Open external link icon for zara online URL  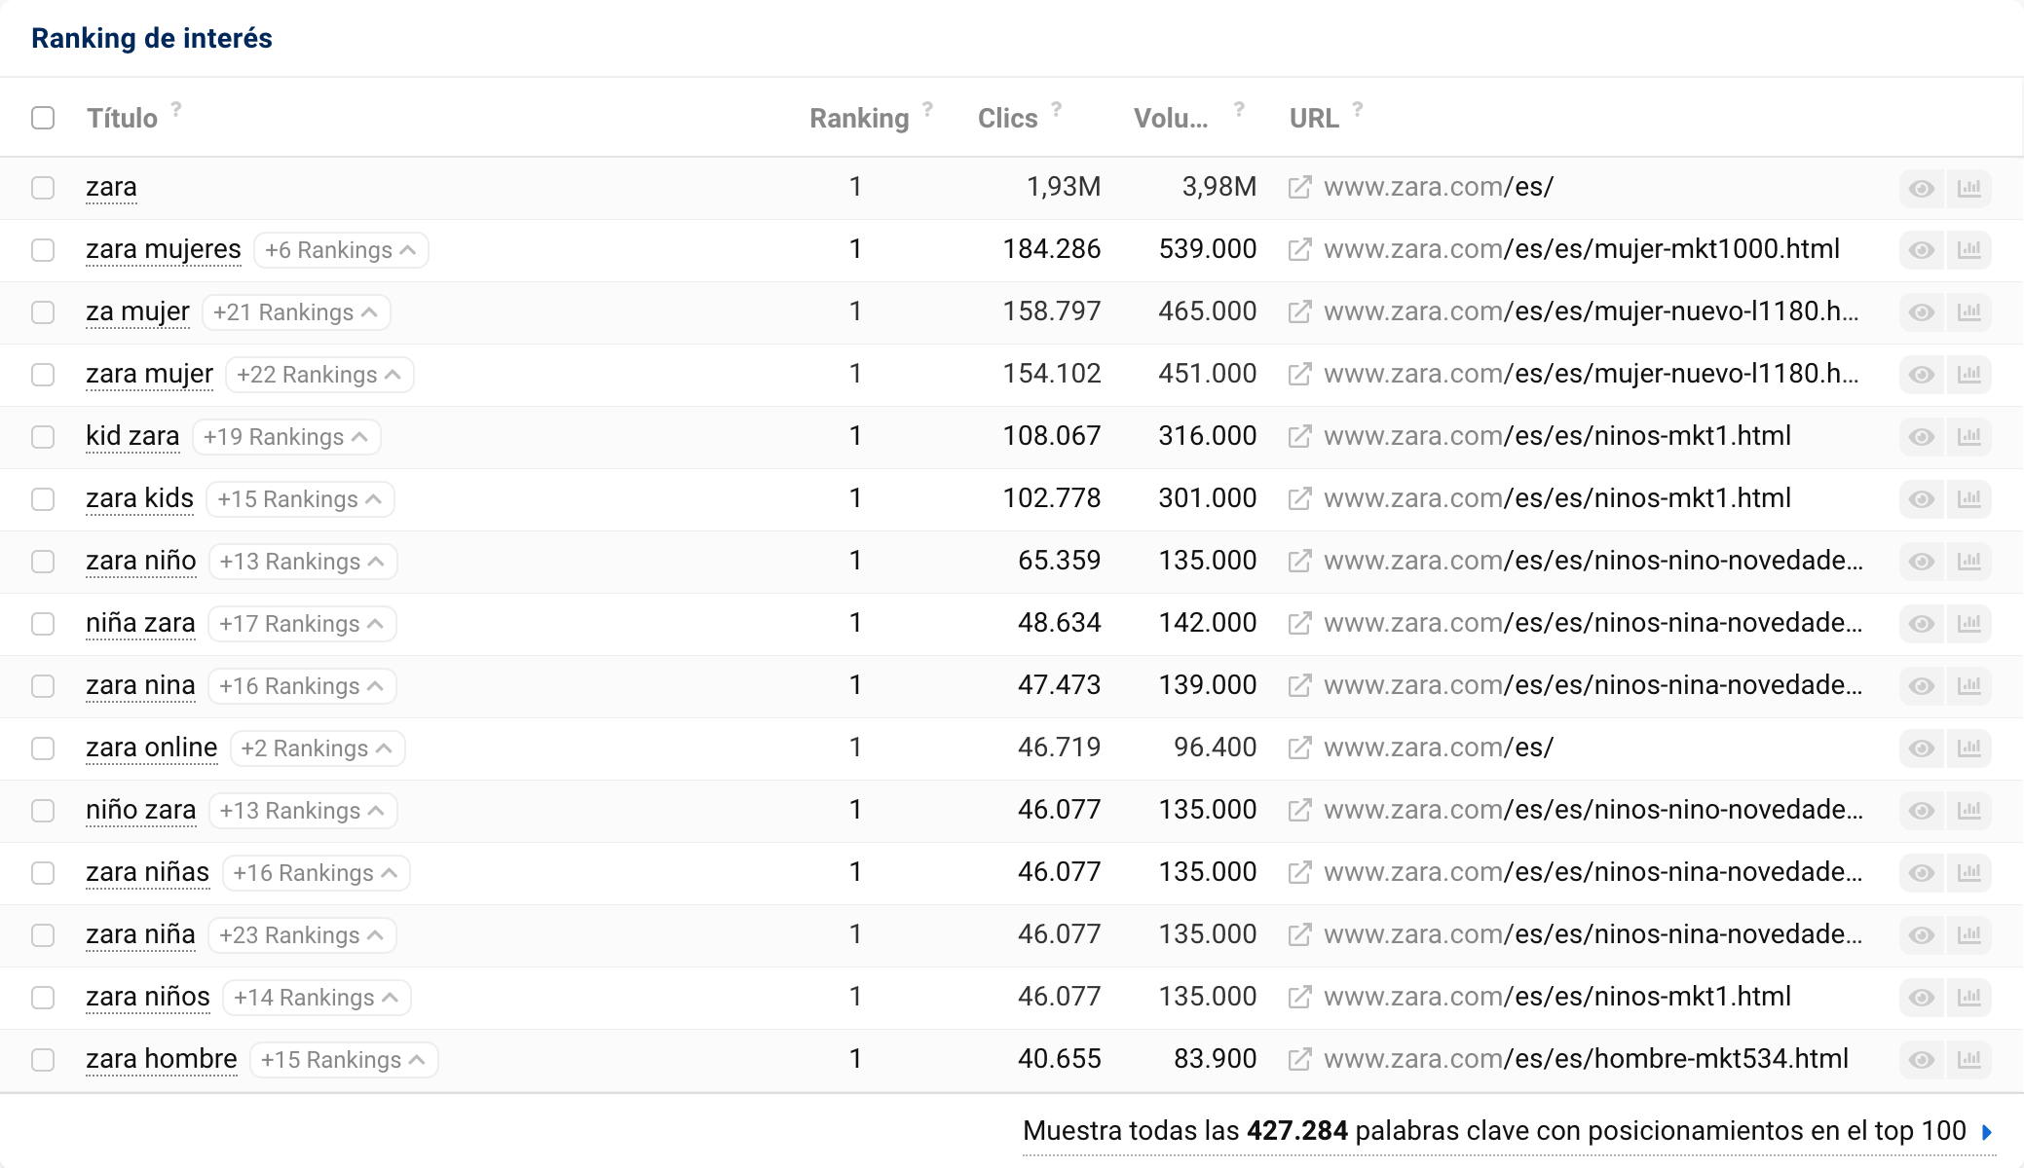click(x=1299, y=748)
